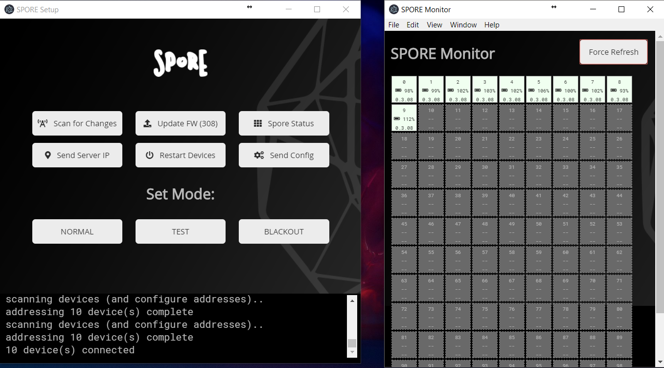The width and height of the screenshot is (664, 368).
Task: Click inactive device cell 40
Action: pyautogui.click(x=512, y=203)
